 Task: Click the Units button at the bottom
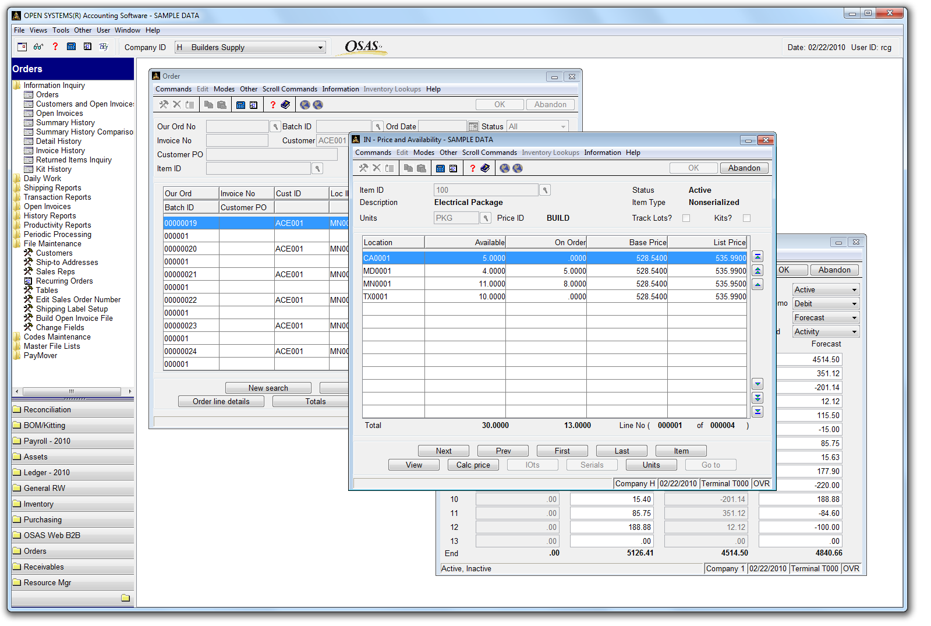coord(652,465)
